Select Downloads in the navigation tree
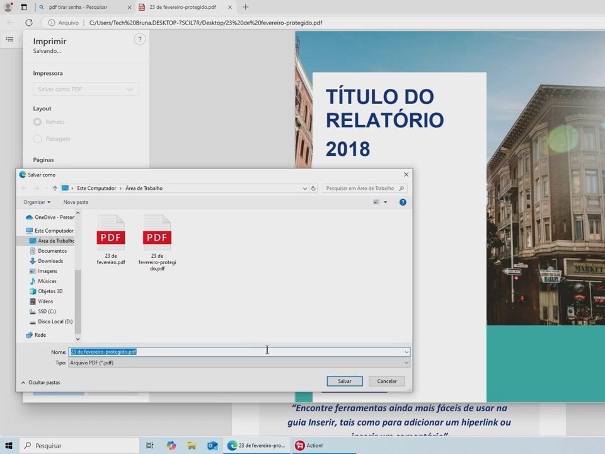The width and height of the screenshot is (605, 454). tap(50, 261)
